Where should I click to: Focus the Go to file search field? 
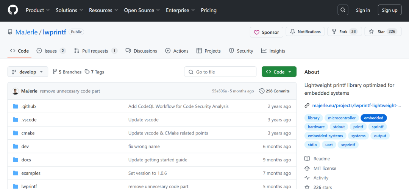click(220, 72)
